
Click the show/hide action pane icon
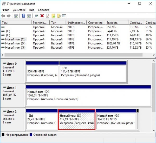[29, 16]
